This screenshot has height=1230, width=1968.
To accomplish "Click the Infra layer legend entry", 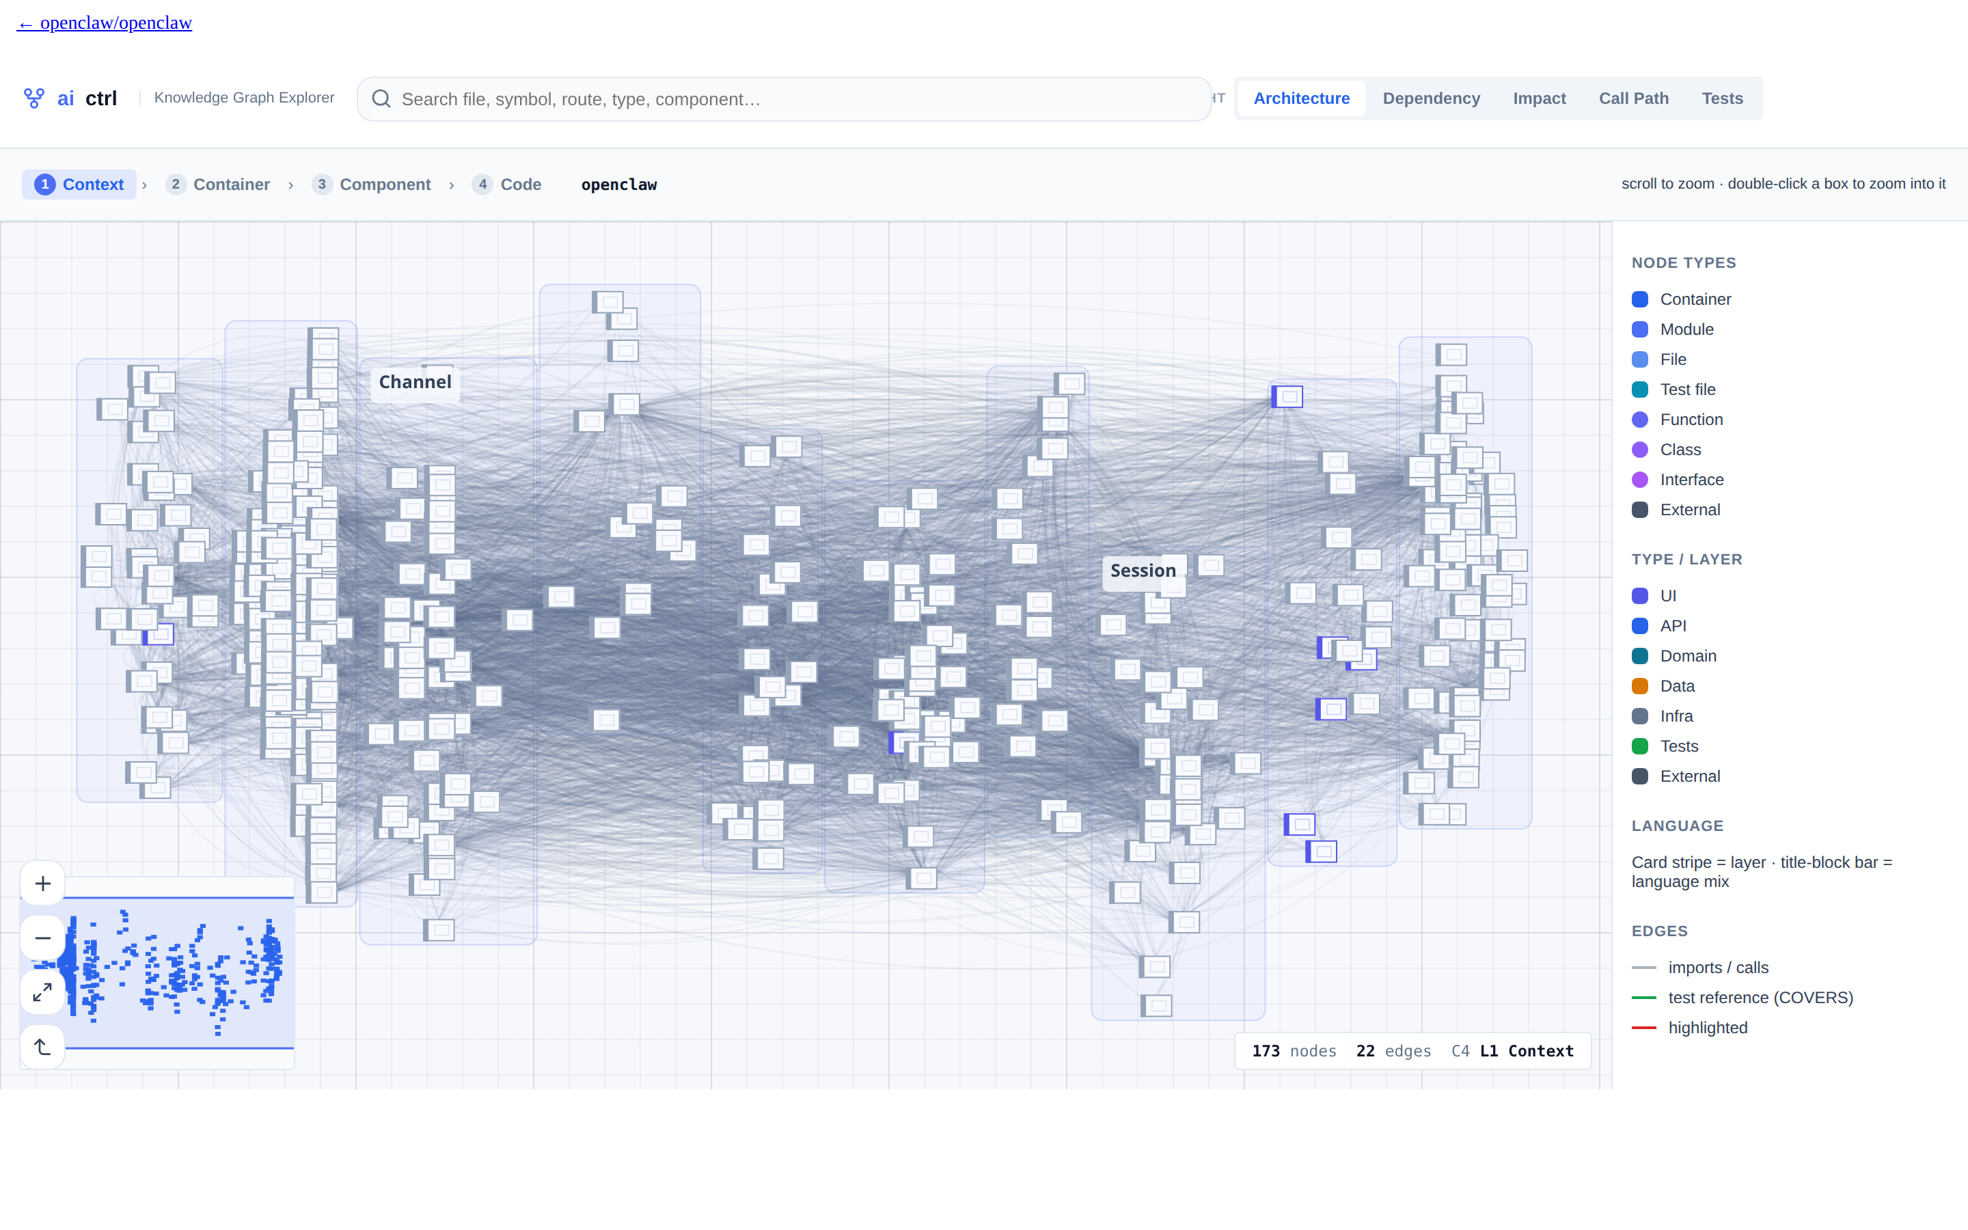I will coord(1663,716).
